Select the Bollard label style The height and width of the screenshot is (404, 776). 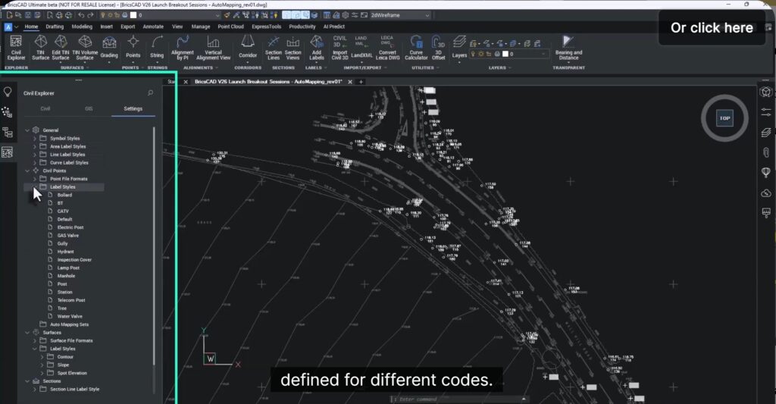pos(64,195)
